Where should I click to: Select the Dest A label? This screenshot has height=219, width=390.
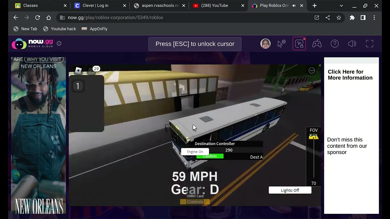[x=256, y=157]
